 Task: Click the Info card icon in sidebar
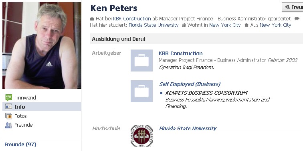[x=8, y=107]
